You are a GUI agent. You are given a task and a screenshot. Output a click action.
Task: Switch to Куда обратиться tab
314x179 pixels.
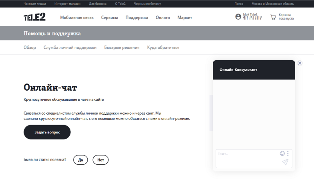click(x=163, y=48)
